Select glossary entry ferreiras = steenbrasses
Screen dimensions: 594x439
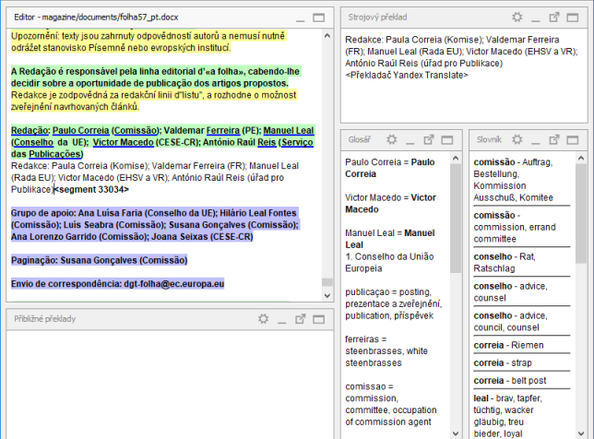(386, 350)
